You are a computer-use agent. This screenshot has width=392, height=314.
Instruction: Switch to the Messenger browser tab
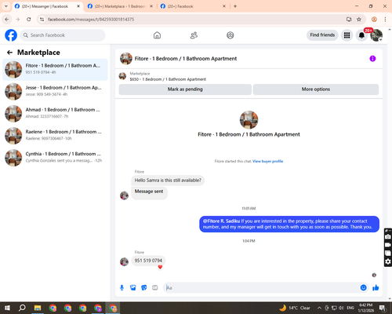pyautogui.click(x=45, y=6)
